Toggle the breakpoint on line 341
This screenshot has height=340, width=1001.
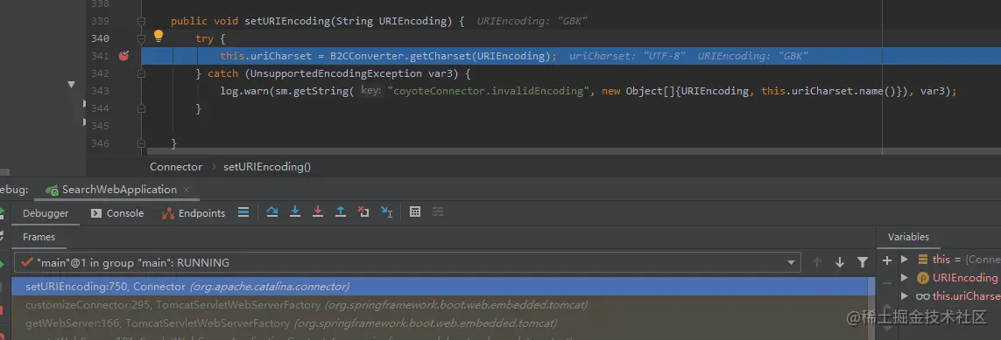(123, 56)
